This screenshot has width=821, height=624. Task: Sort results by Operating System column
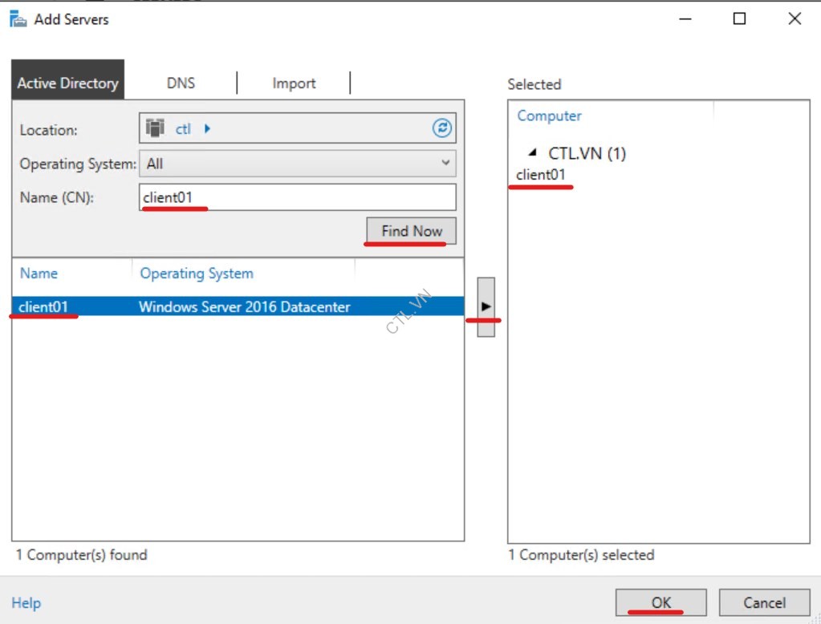(x=197, y=273)
